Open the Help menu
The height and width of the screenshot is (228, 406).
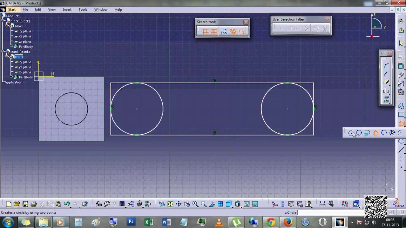[x=118, y=9]
